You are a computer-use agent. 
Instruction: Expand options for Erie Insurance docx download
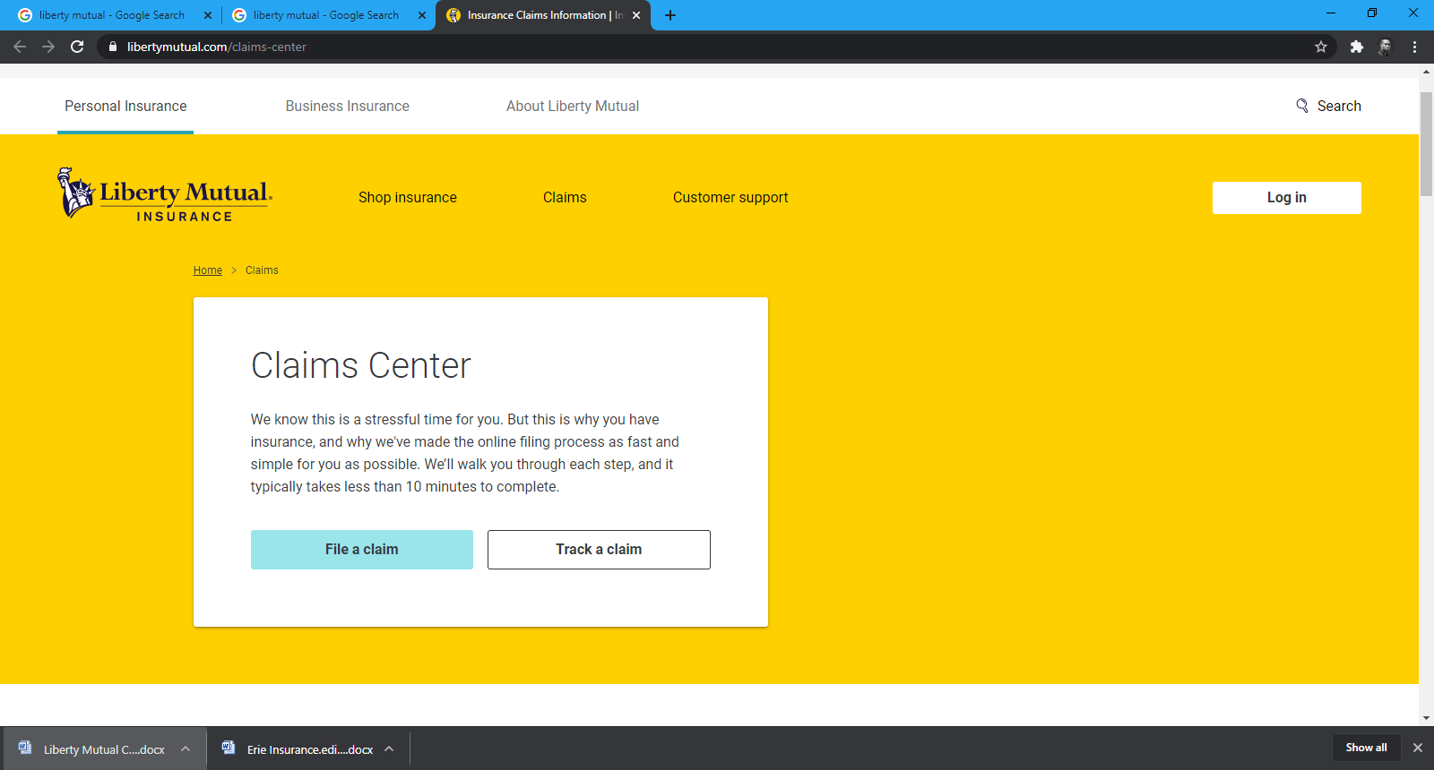point(389,749)
